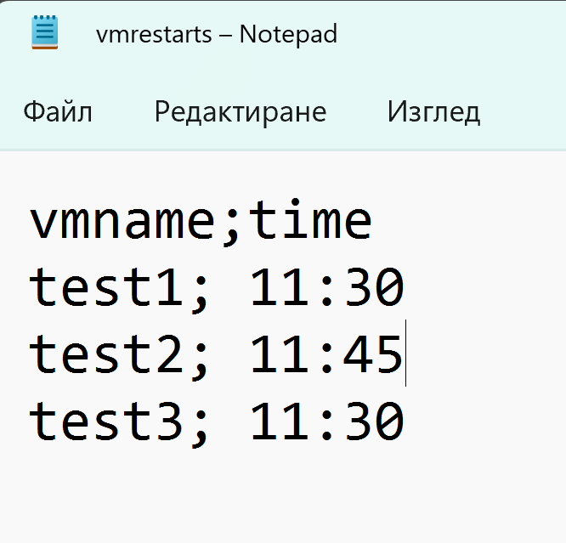Click the vmrestarts – Notepad window title
Image resolution: width=566 pixels, height=543 pixels.
217,34
